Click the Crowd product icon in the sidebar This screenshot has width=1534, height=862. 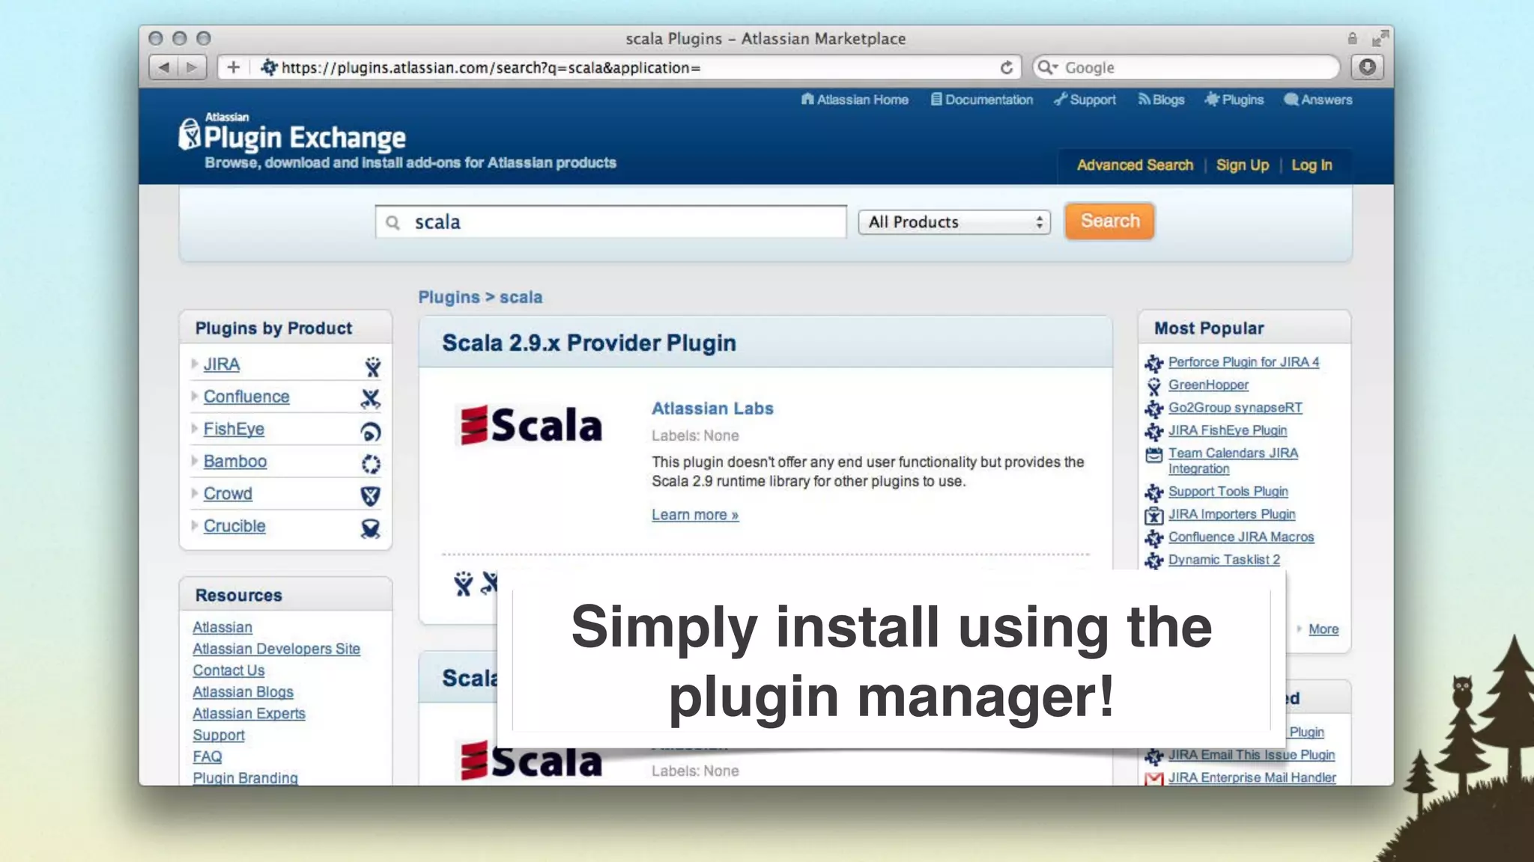pos(371,495)
